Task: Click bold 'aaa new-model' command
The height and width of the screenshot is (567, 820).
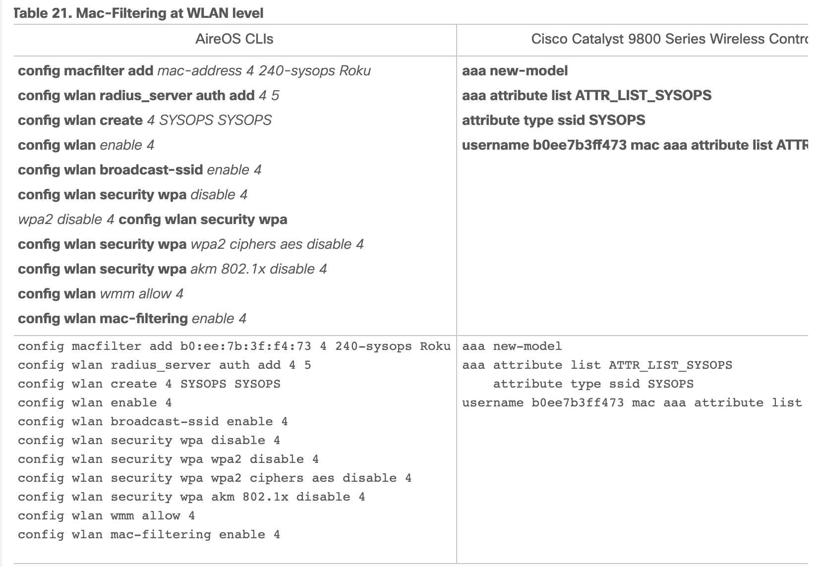Action: tap(515, 71)
